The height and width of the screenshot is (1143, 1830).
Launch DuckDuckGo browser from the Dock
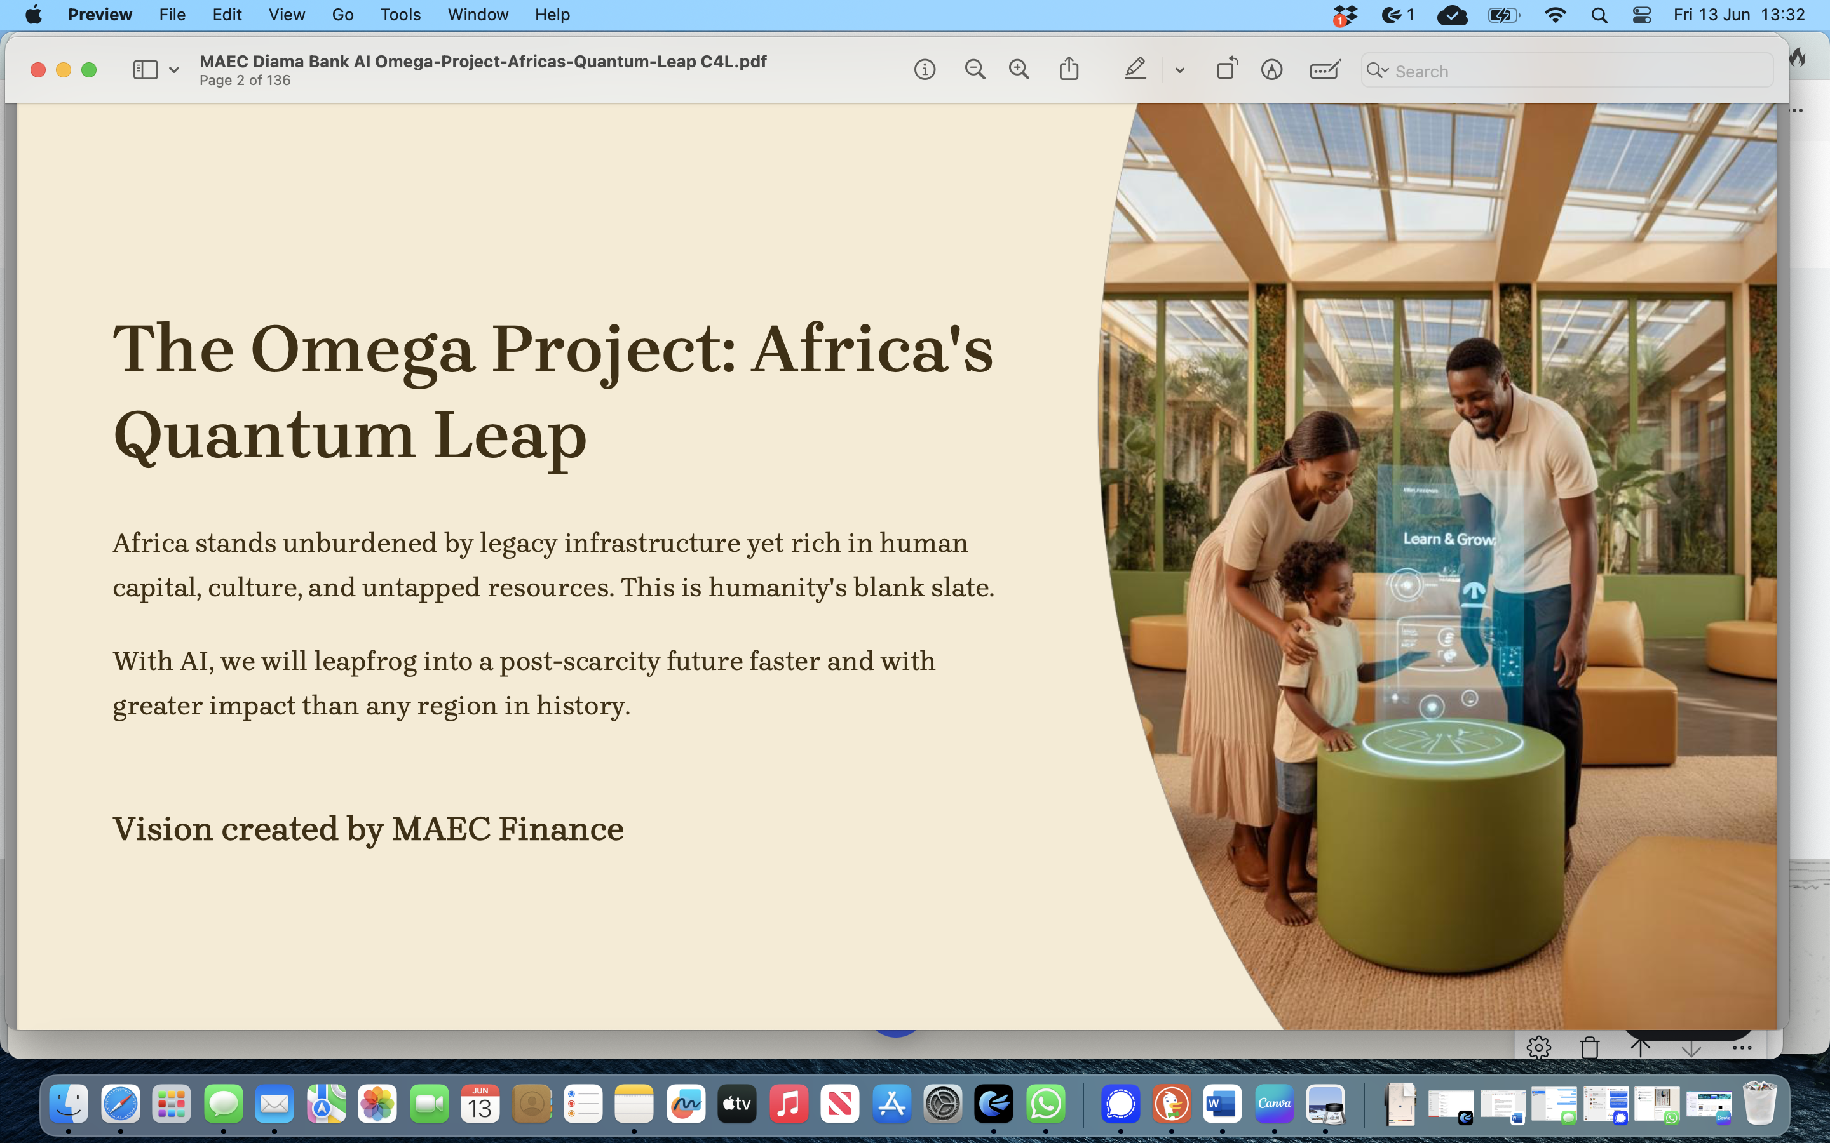1171,1104
